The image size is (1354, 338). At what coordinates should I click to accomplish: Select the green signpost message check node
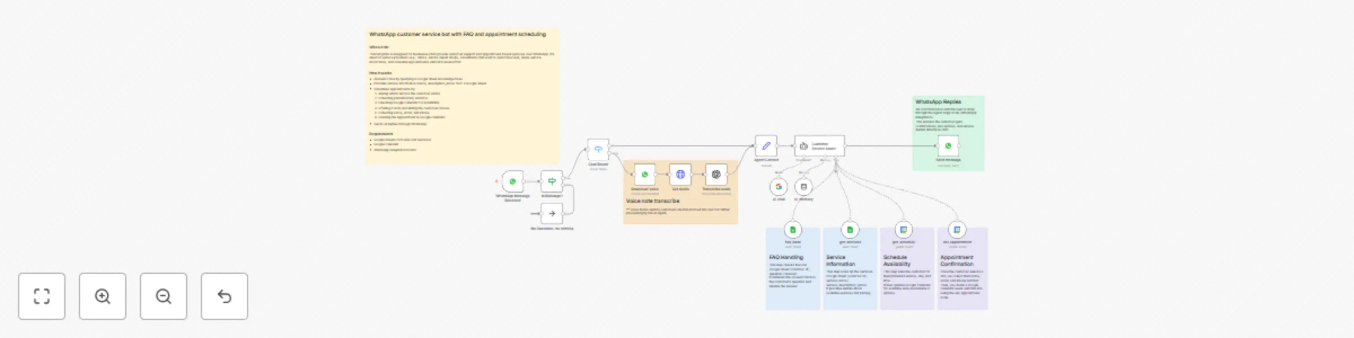tap(552, 181)
